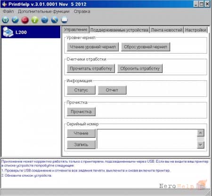Click the serial number scrollbar down arrow
The image size is (212, 196).
tap(201, 145)
